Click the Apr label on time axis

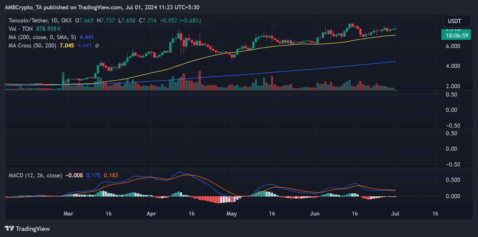(x=151, y=213)
